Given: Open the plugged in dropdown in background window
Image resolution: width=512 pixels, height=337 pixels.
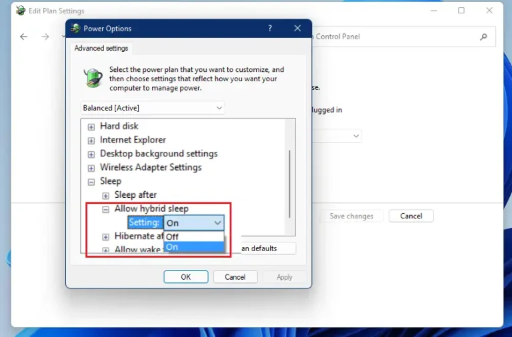Looking at the screenshot, I should pos(337,136).
